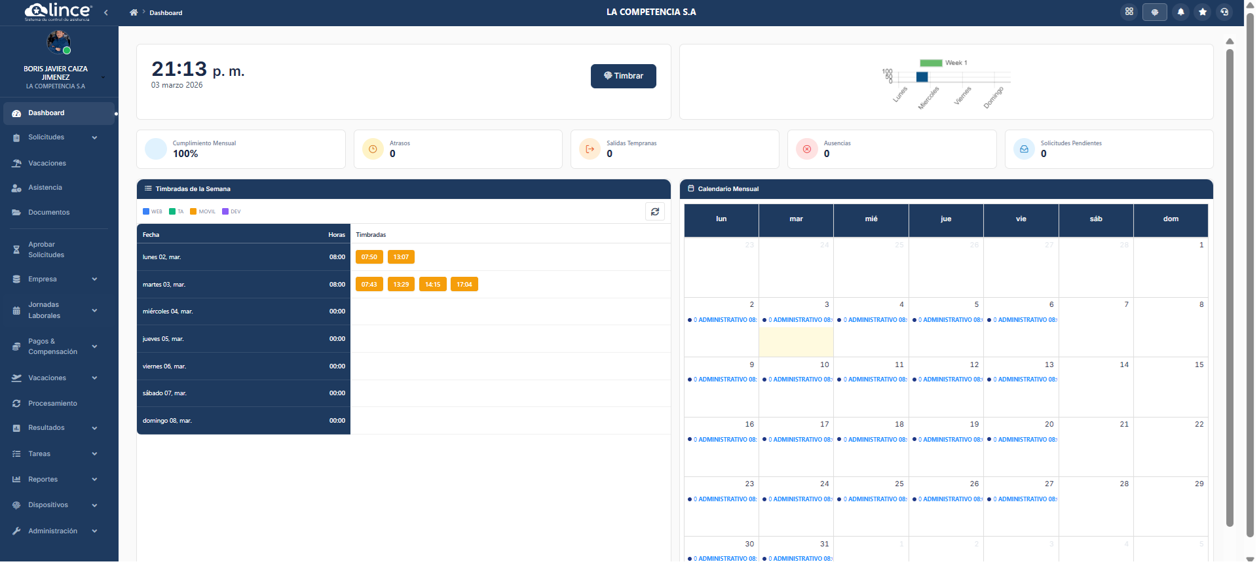Open the Asistencia menu item
Viewport: 1257px width, 568px height.
tap(59, 188)
